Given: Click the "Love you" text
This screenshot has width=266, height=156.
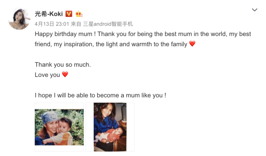Looking at the screenshot, I should (x=47, y=75).
